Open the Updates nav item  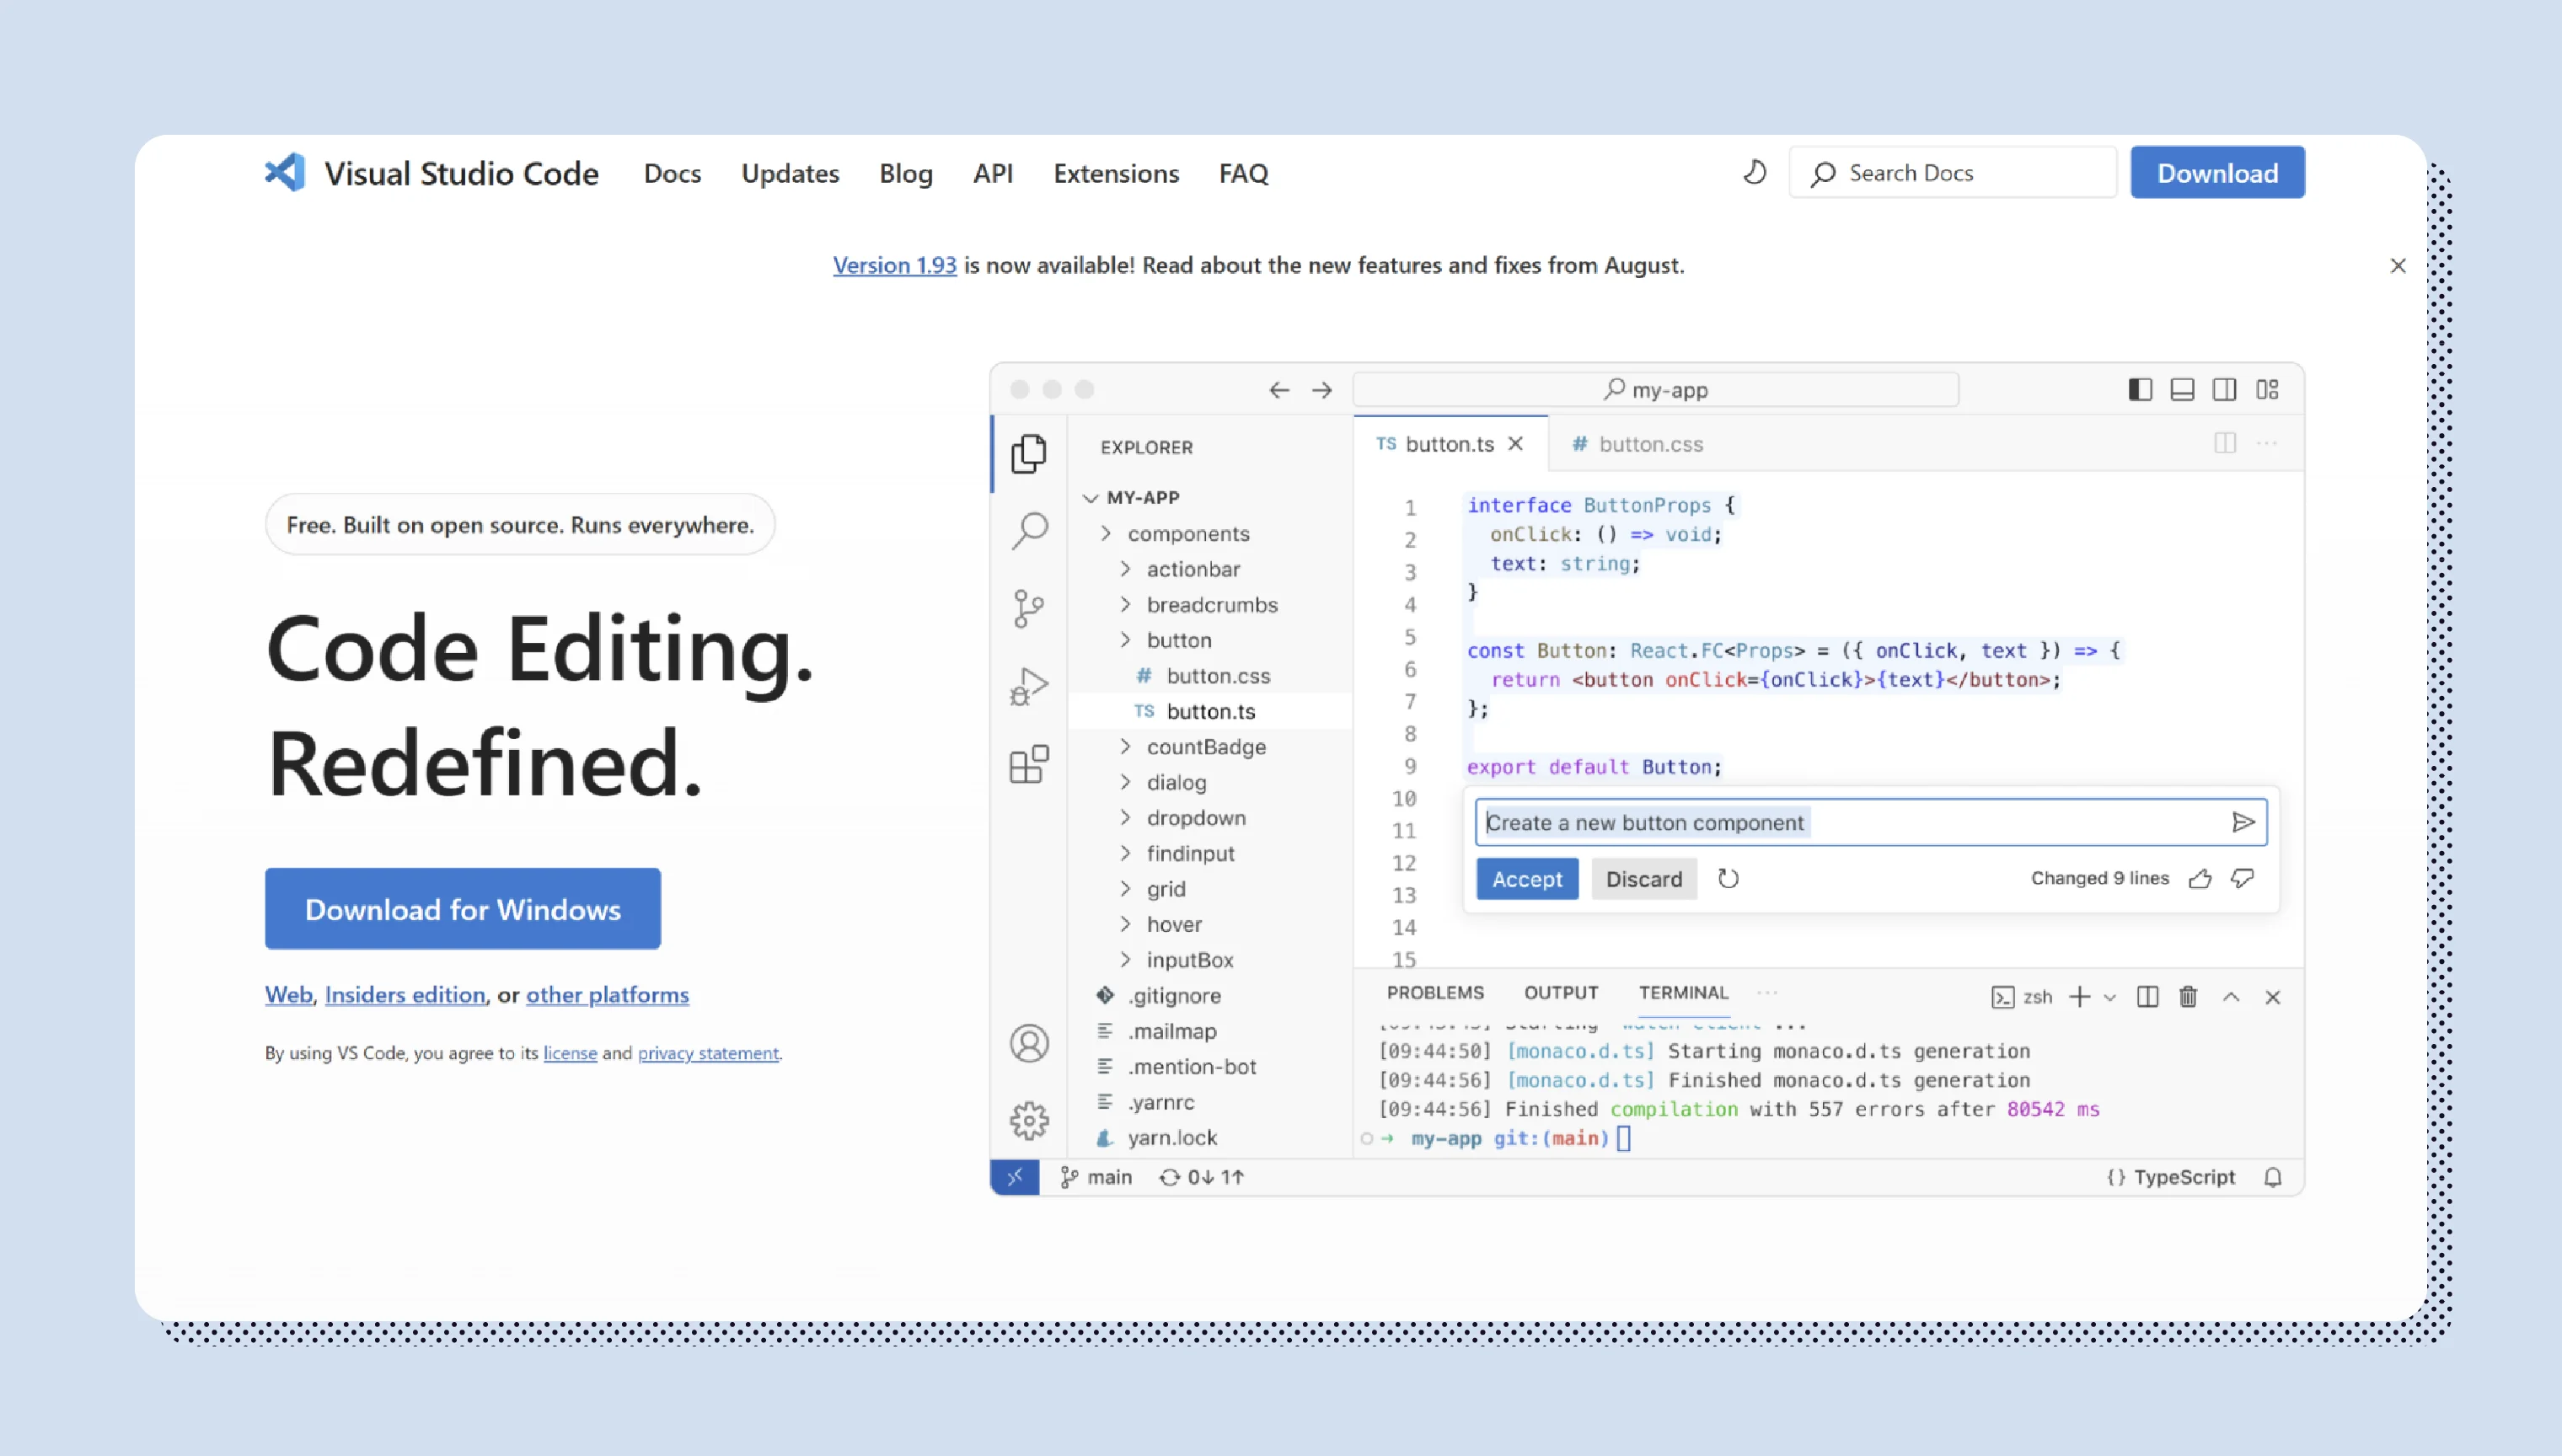(790, 173)
